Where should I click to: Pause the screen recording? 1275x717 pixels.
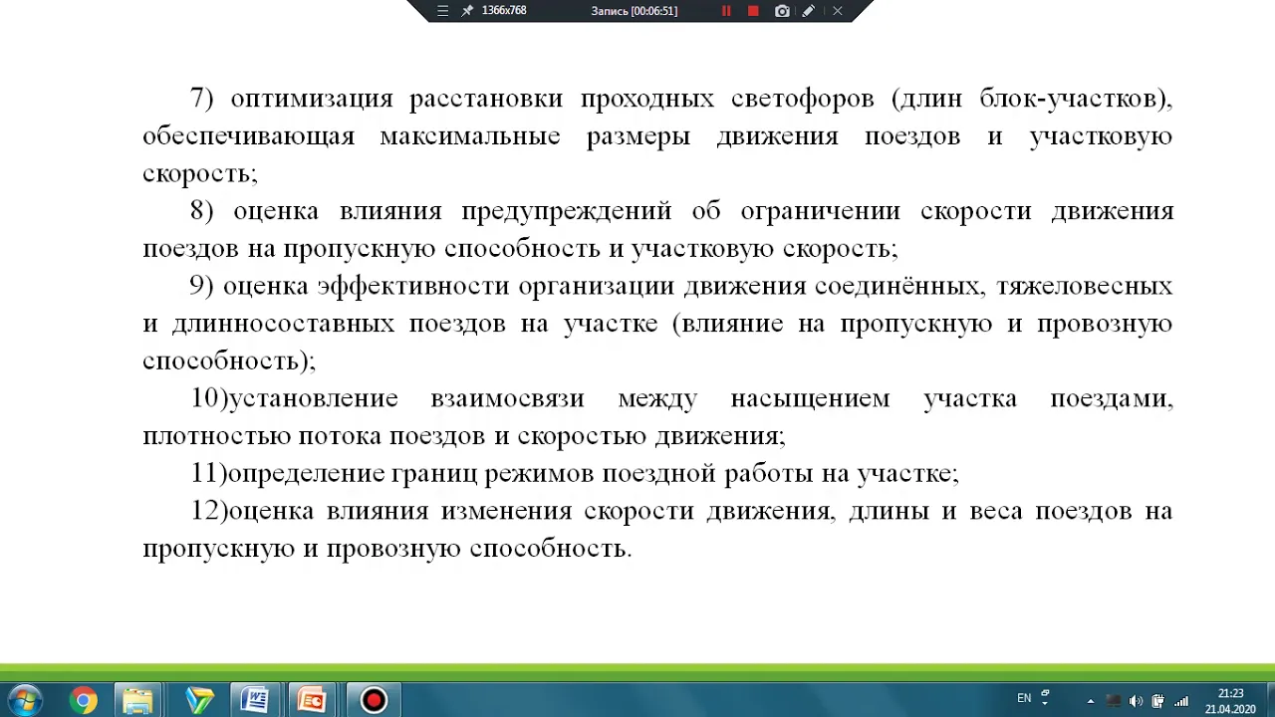pos(726,11)
